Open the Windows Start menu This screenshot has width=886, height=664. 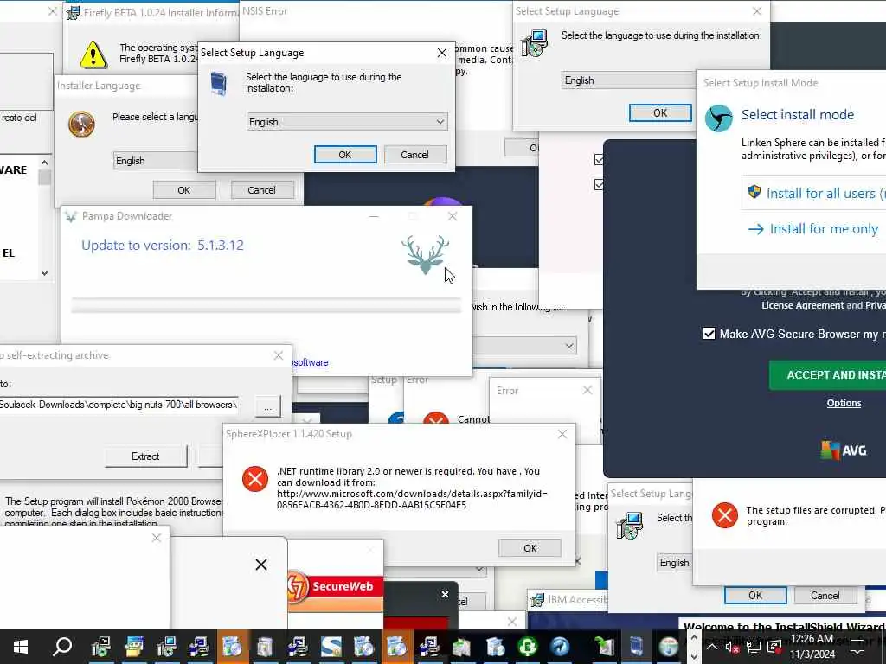(21, 647)
